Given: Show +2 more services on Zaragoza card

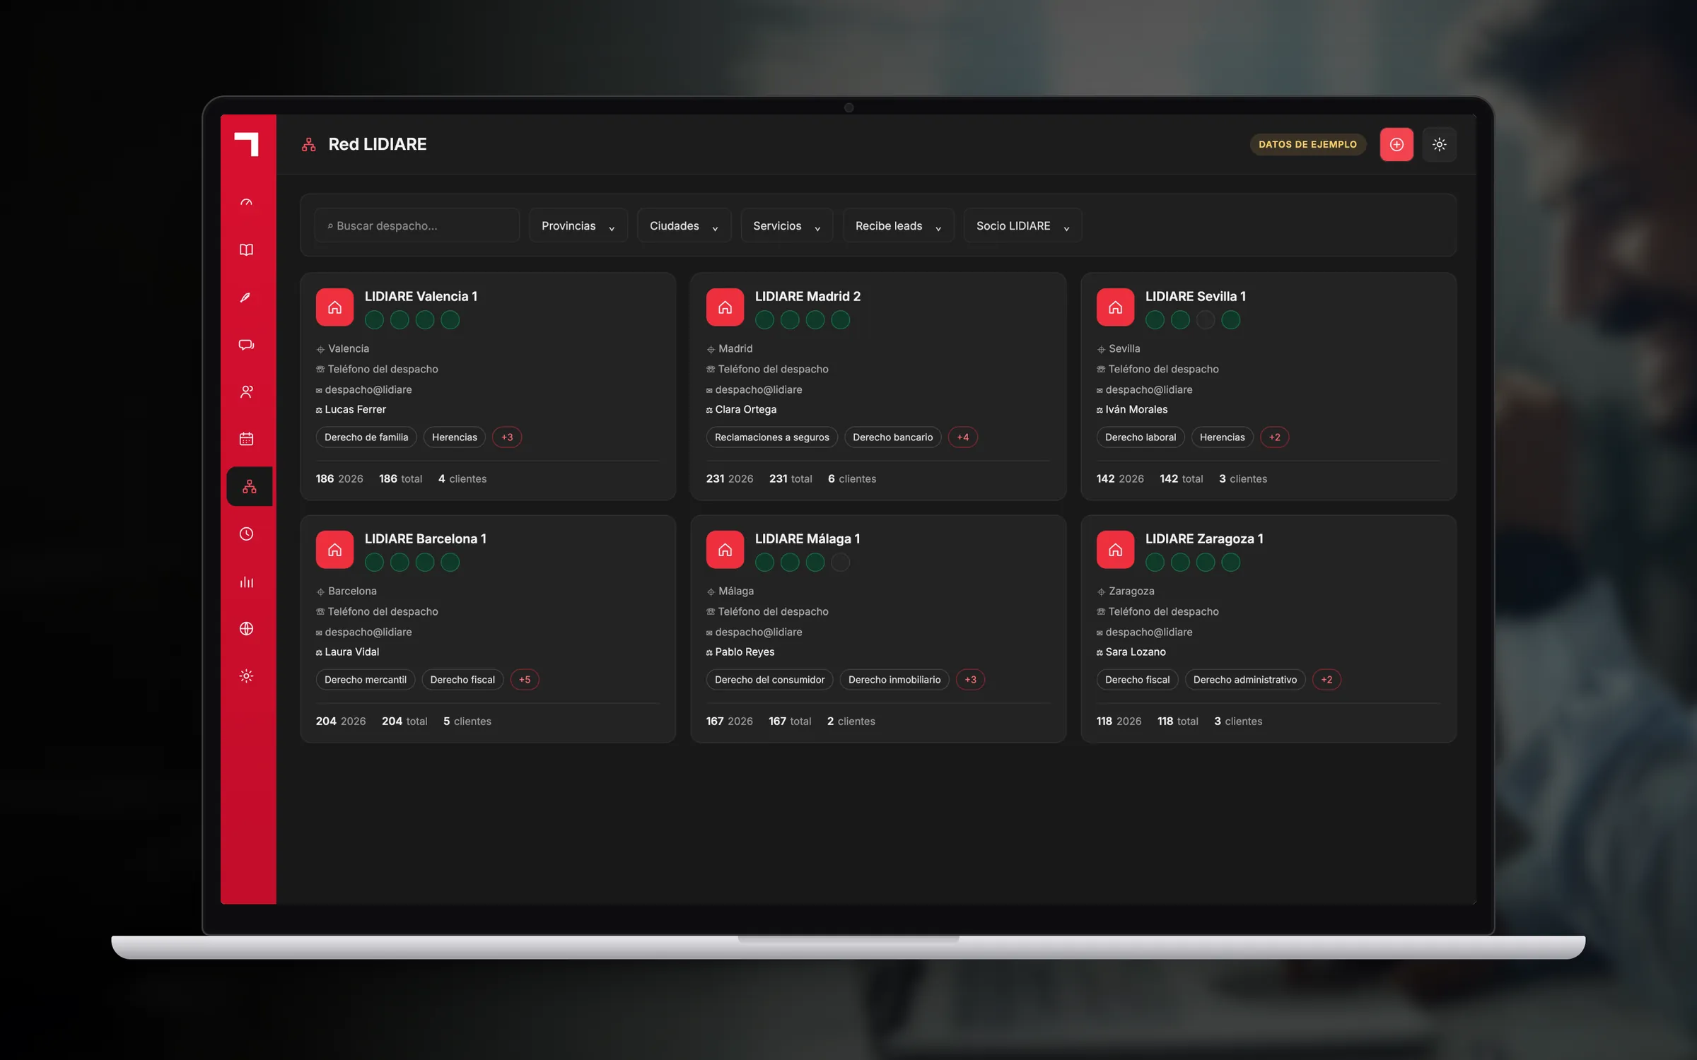Looking at the screenshot, I should (1326, 680).
